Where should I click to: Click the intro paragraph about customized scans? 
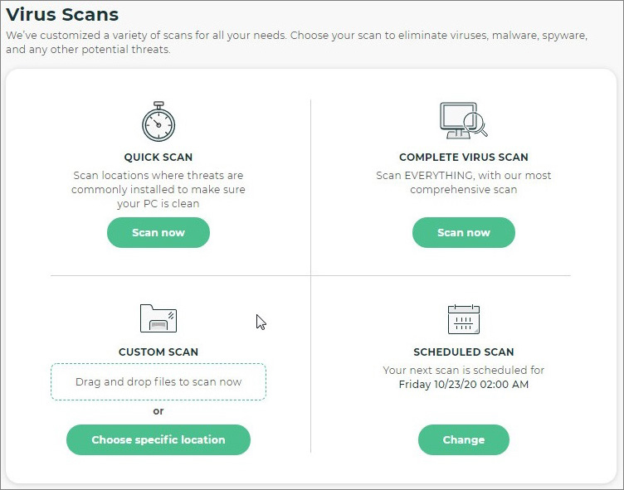pyautogui.click(x=297, y=42)
